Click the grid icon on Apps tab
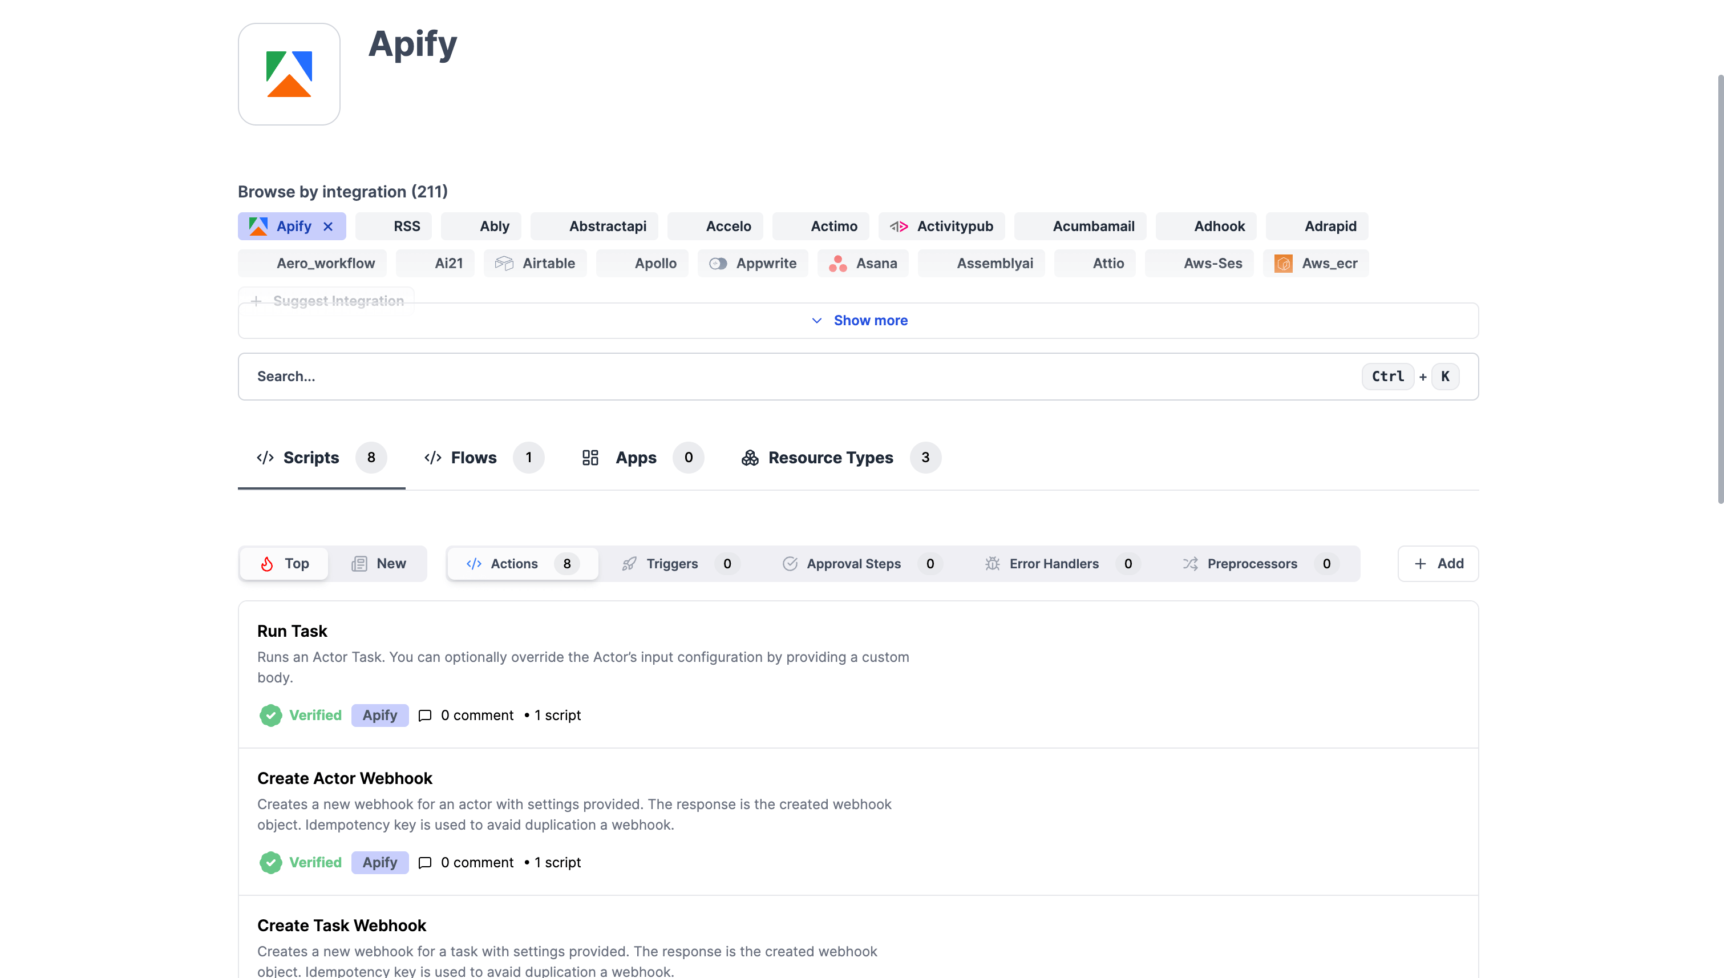Viewport: 1724px width, 978px height. point(590,458)
